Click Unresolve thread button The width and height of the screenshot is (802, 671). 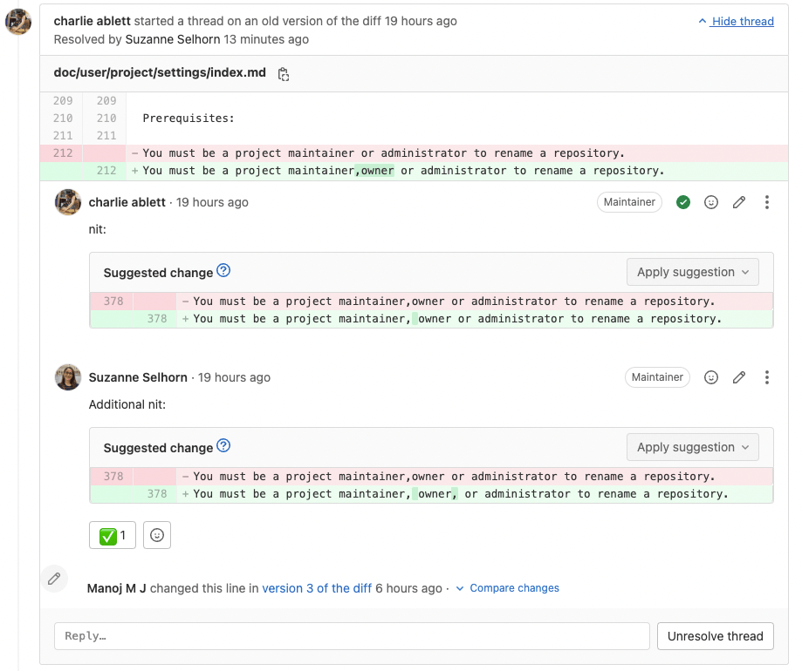point(715,636)
